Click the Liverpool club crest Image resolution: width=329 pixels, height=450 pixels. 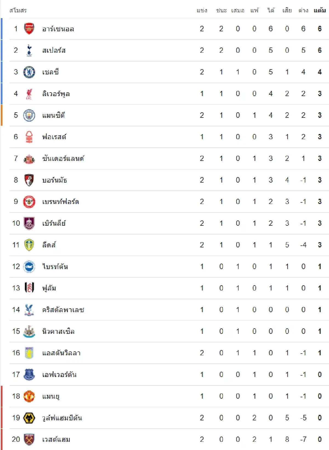(x=29, y=94)
